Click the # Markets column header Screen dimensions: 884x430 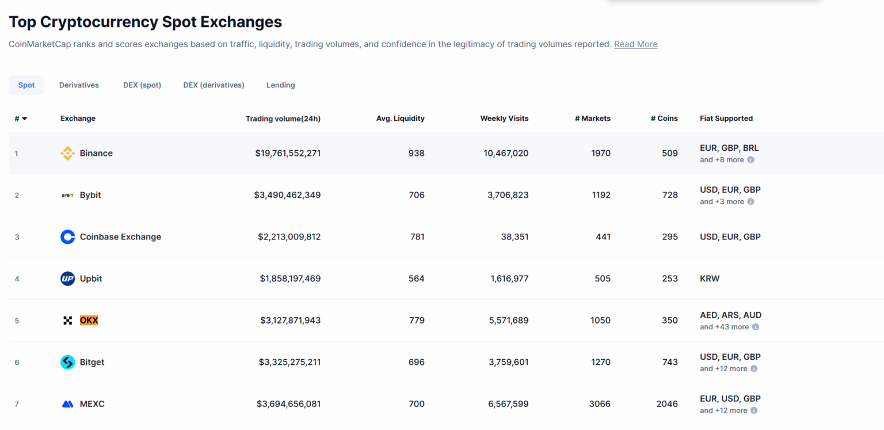pos(592,119)
